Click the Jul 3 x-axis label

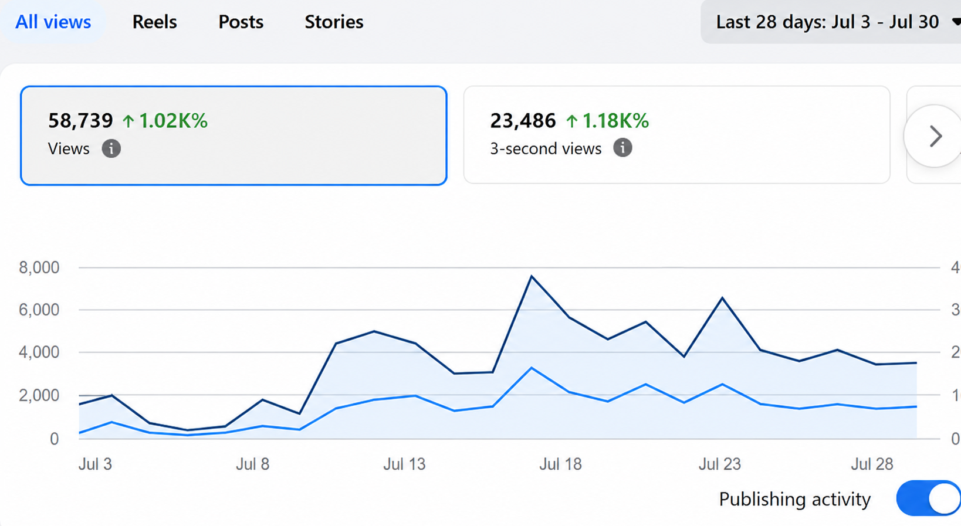pyautogui.click(x=95, y=464)
